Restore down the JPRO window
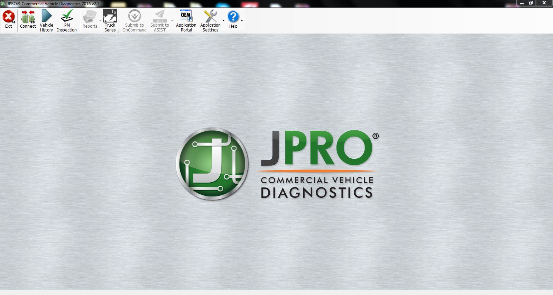 [x=531, y=3]
